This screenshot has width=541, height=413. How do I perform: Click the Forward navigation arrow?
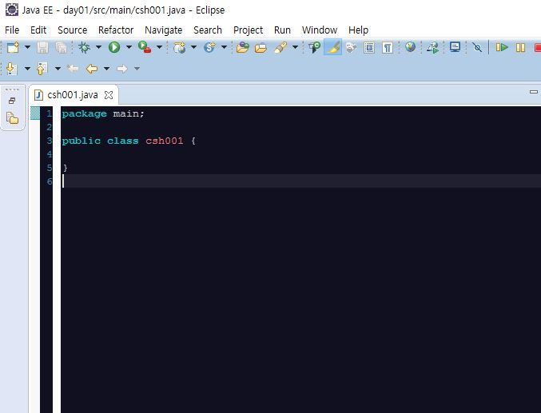click(121, 69)
